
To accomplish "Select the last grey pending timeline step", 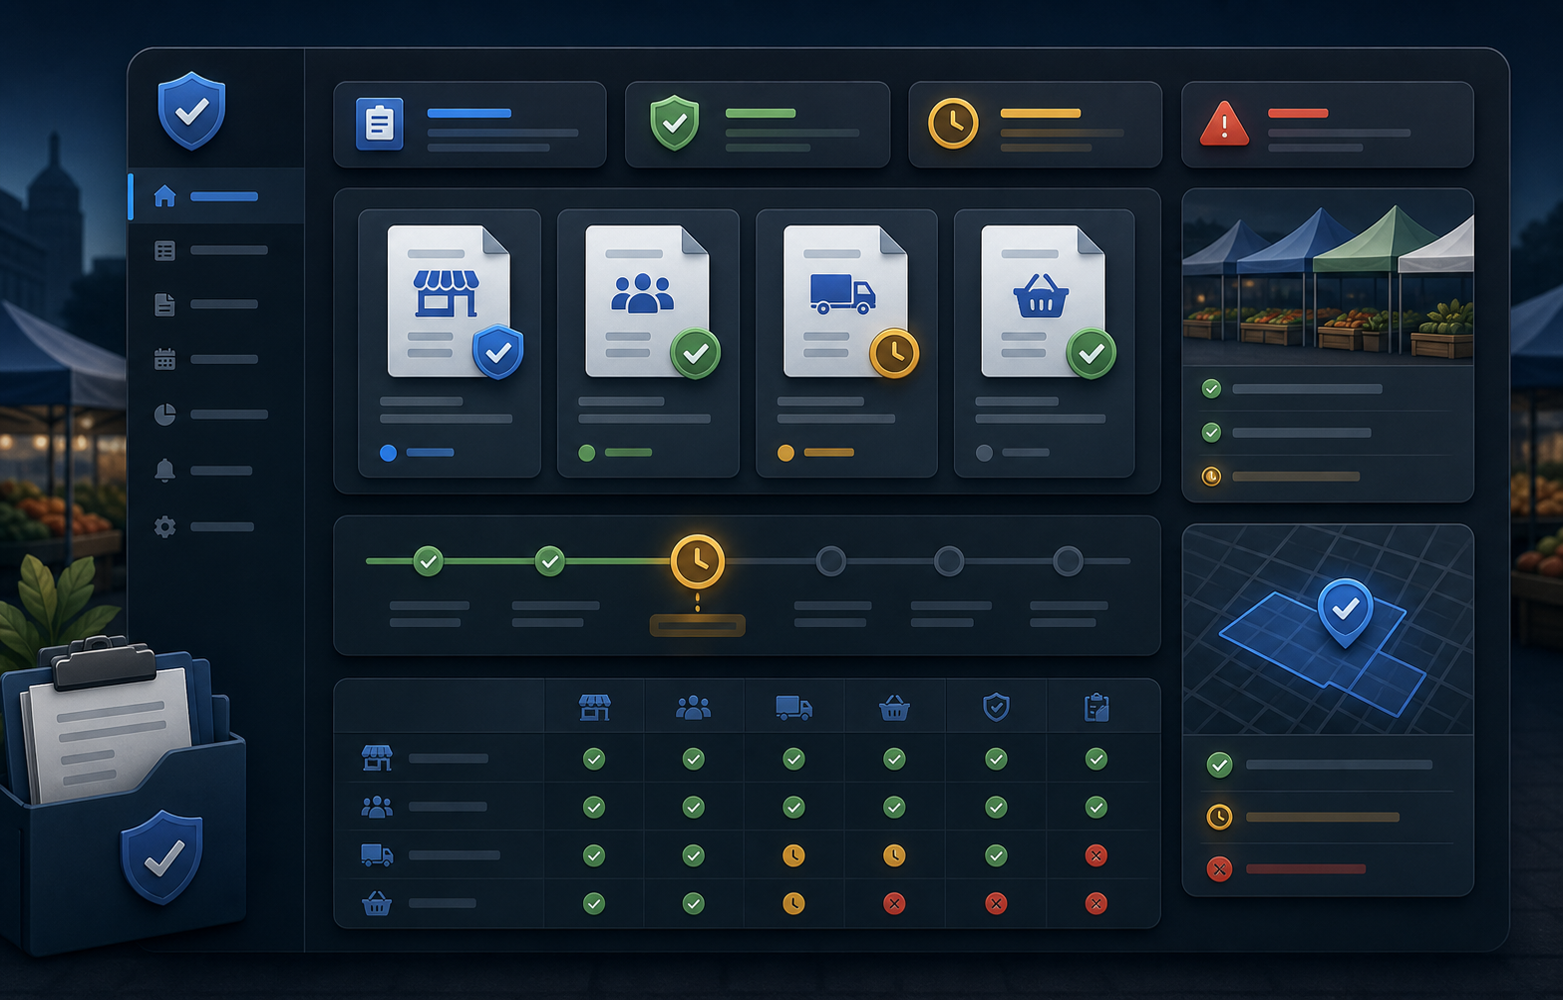I will (1068, 561).
